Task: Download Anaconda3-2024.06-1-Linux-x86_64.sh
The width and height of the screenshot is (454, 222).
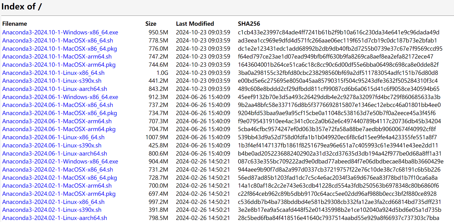Action: [x=54, y=137]
